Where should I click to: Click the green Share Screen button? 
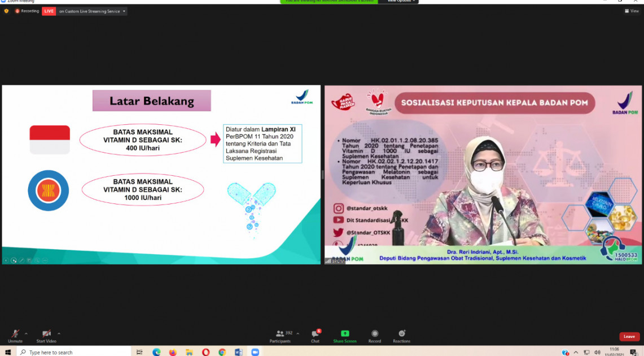(345, 336)
